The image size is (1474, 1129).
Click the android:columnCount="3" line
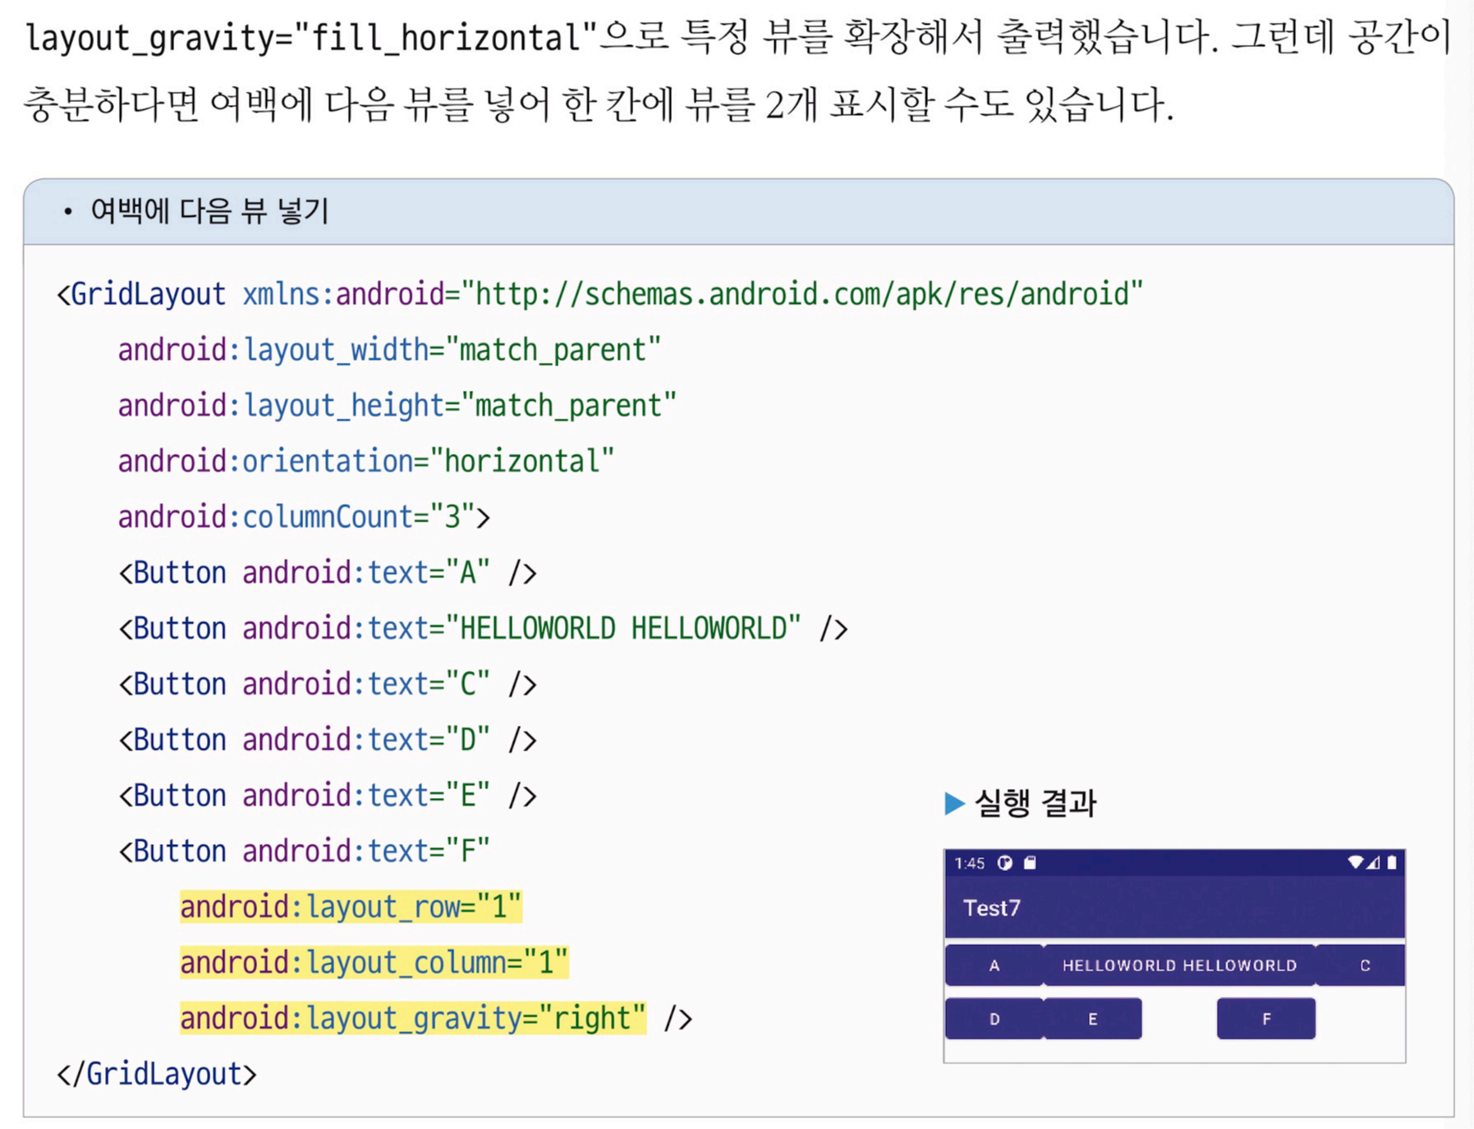[304, 517]
